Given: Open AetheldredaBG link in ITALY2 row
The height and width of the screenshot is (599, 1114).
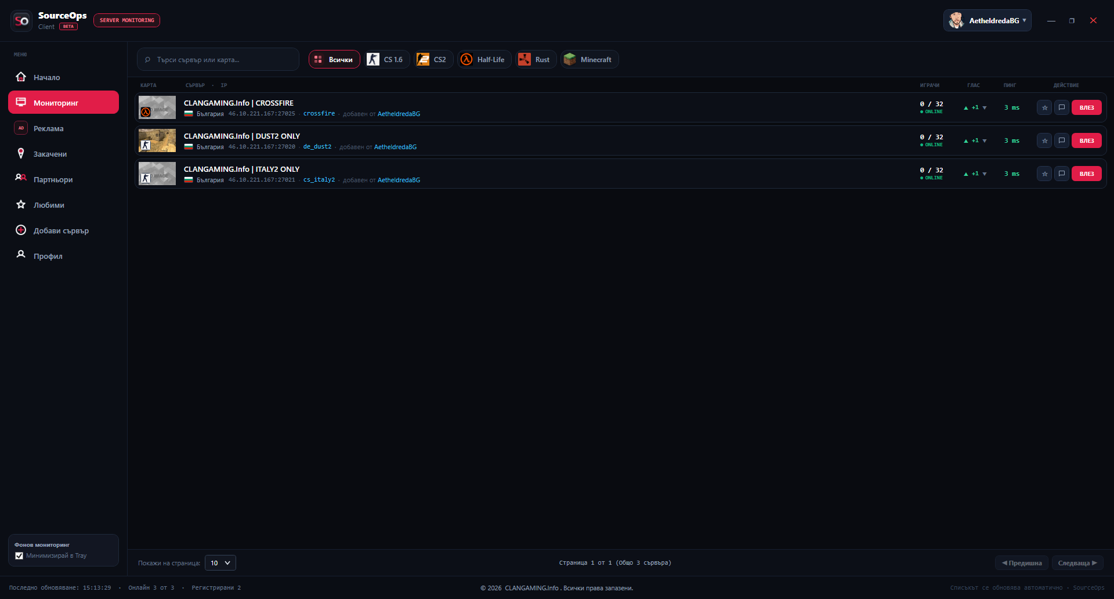Looking at the screenshot, I should pyautogui.click(x=399, y=180).
